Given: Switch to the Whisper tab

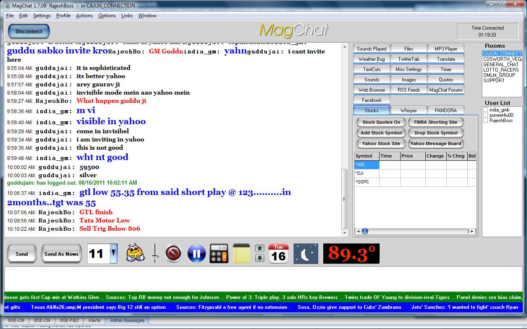Looking at the screenshot, I should point(408,110).
